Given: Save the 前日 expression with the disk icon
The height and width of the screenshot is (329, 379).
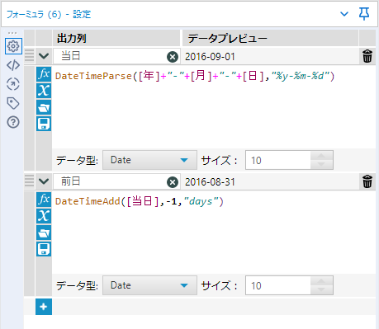Looking at the screenshot, I should coord(44,249).
